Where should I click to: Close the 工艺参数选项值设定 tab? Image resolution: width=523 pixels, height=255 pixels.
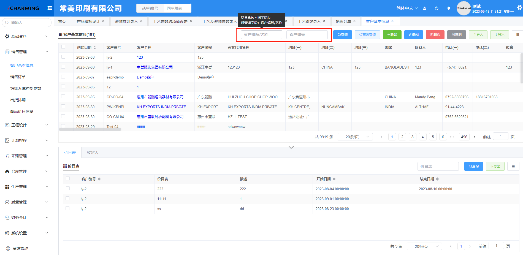click(x=191, y=21)
